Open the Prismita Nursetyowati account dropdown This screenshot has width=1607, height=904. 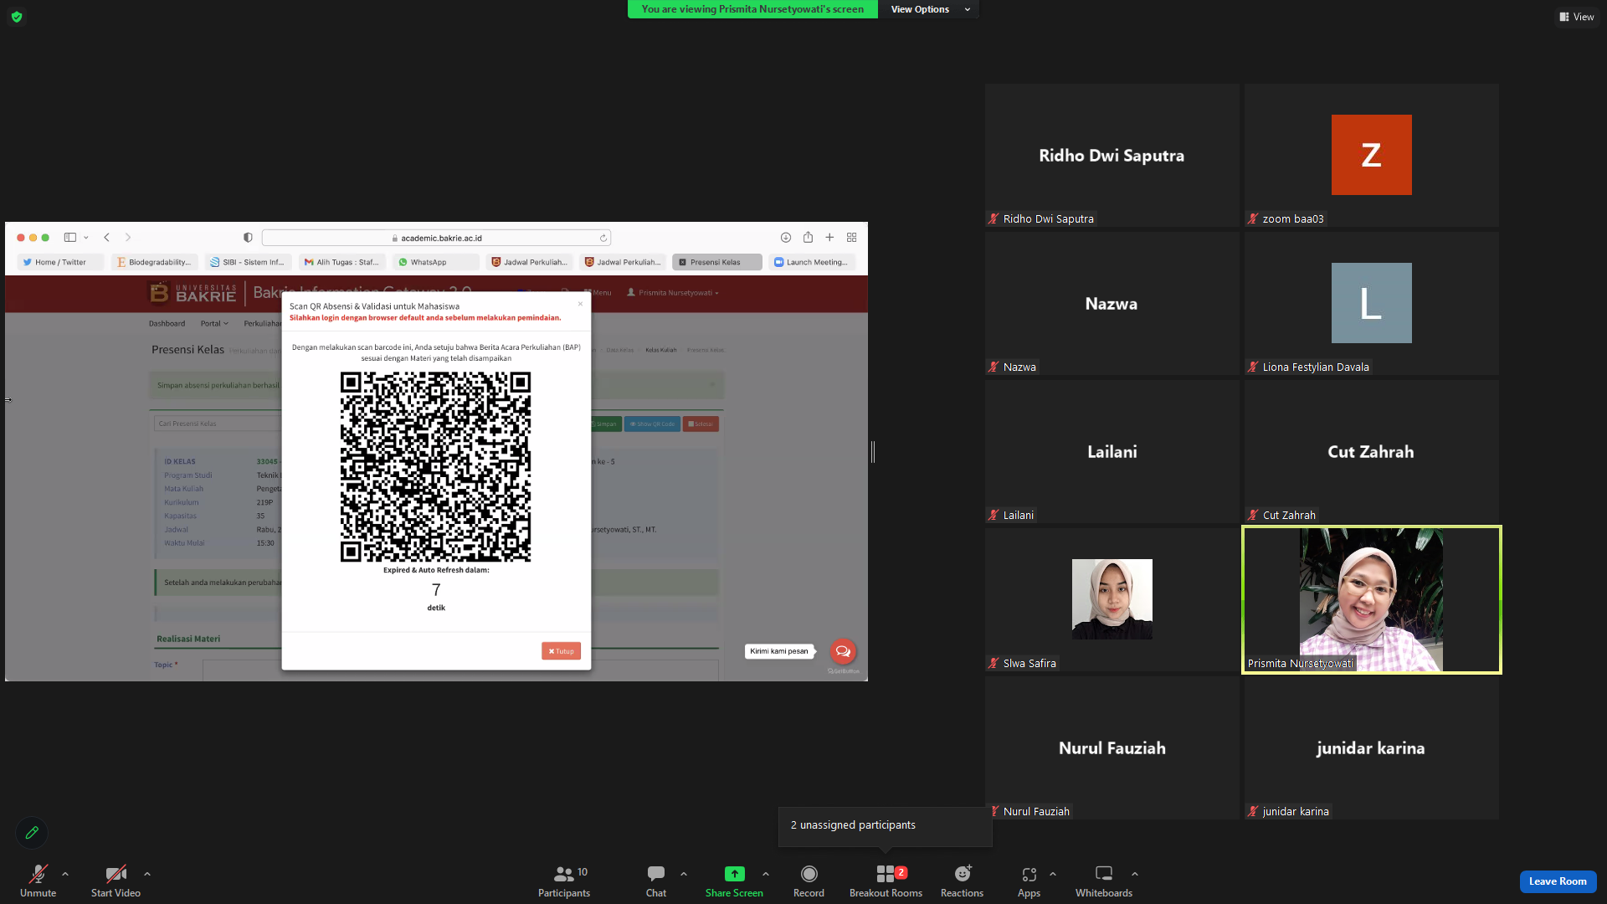point(673,293)
